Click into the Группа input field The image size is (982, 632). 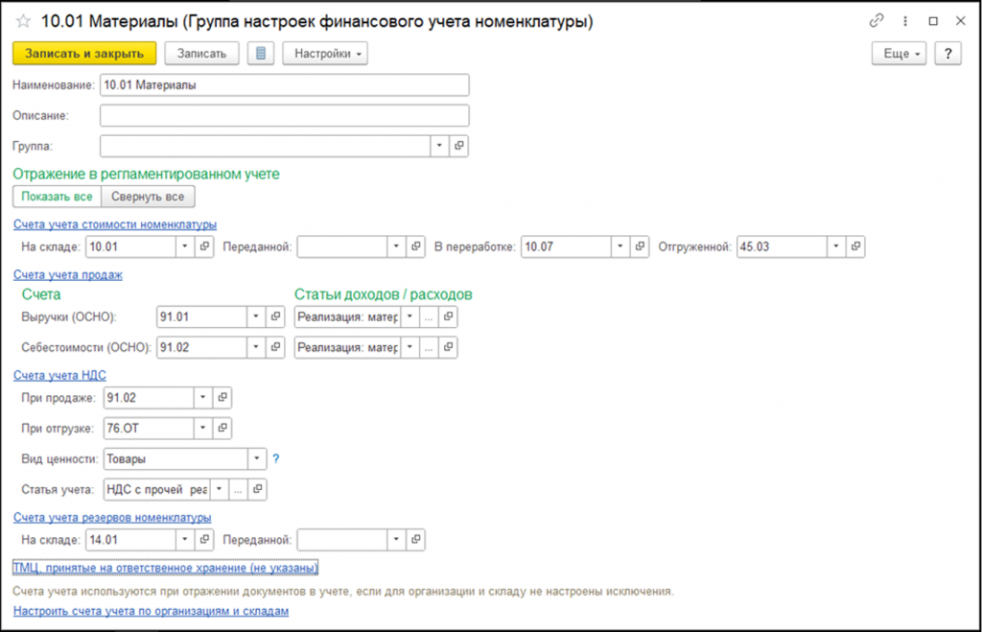pyautogui.click(x=265, y=146)
